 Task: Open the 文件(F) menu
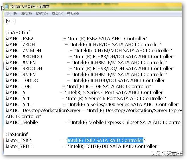[11, 14]
